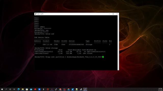Click the 'State' column header
This screenshot has height=91, width=163.
click(x=105, y=41)
